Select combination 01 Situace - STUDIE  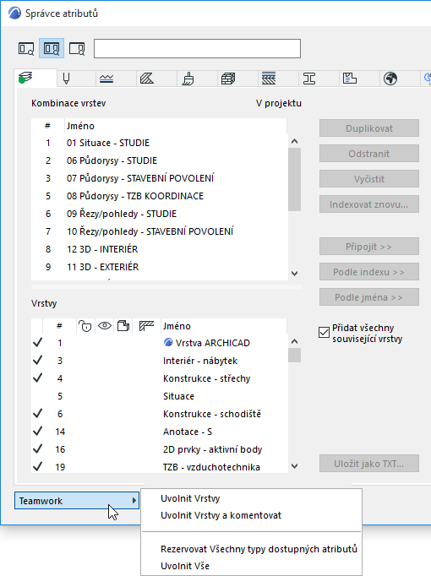click(160, 143)
